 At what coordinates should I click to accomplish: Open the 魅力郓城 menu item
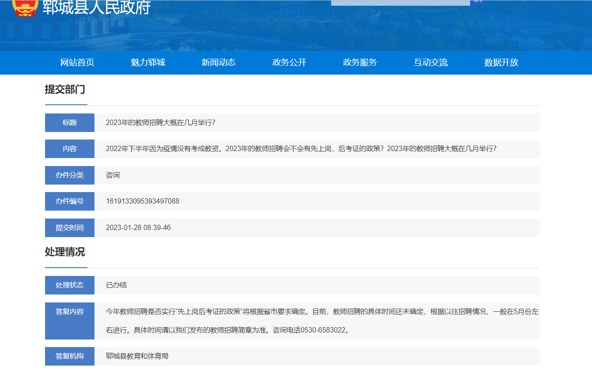(148, 63)
